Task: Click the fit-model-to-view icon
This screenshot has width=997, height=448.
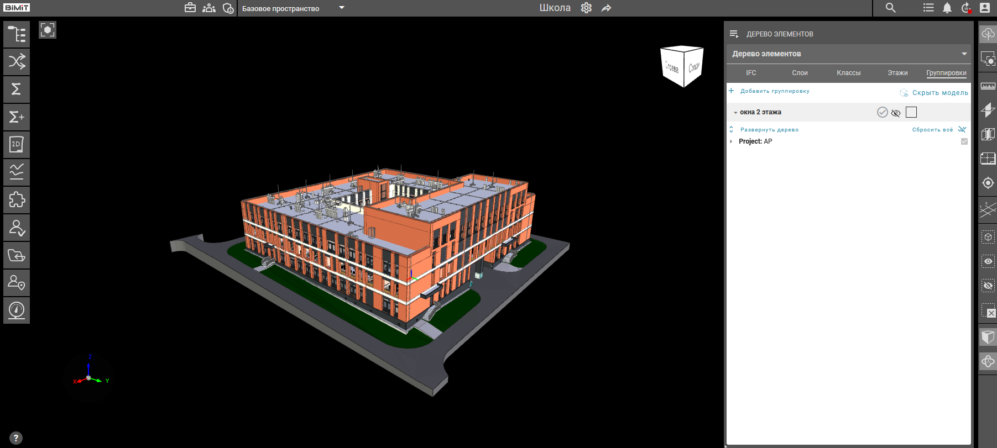Action: point(48,30)
